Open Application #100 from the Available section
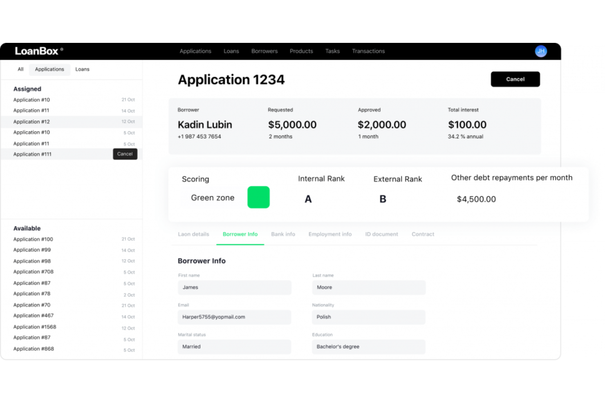The width and height of the screenshot is (605, 403). pos(33,239)
